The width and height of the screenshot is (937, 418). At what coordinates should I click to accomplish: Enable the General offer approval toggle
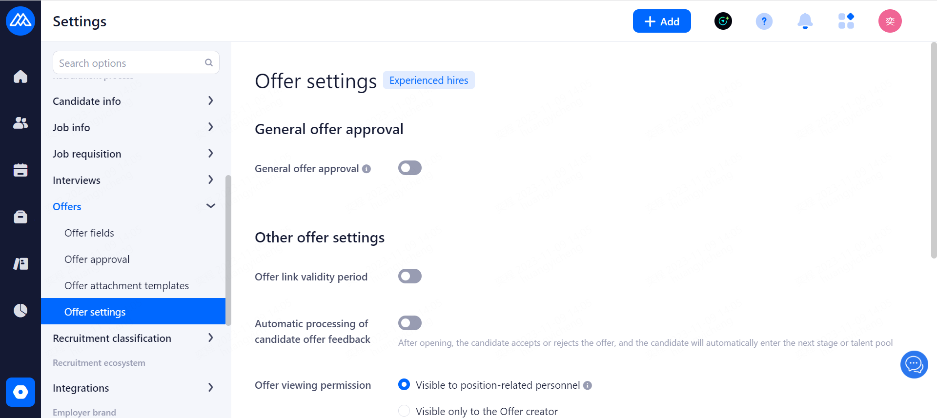coord(409,168)
